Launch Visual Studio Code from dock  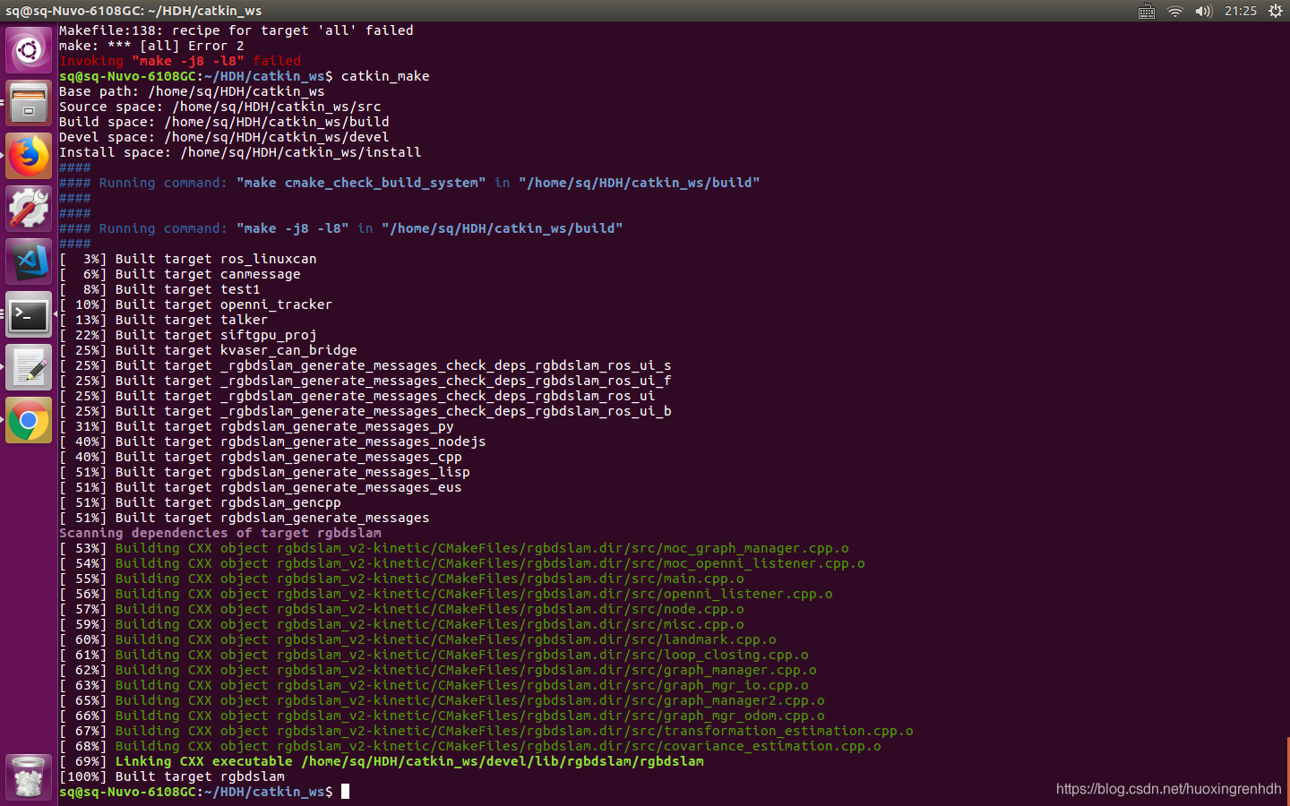[x=29, y=262]
